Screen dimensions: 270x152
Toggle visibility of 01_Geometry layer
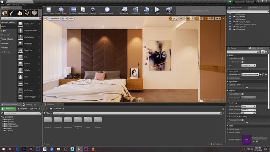coord(230,14)
